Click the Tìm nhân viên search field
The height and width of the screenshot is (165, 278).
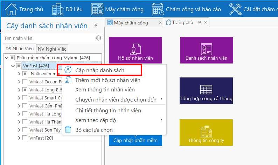(48, 38)
